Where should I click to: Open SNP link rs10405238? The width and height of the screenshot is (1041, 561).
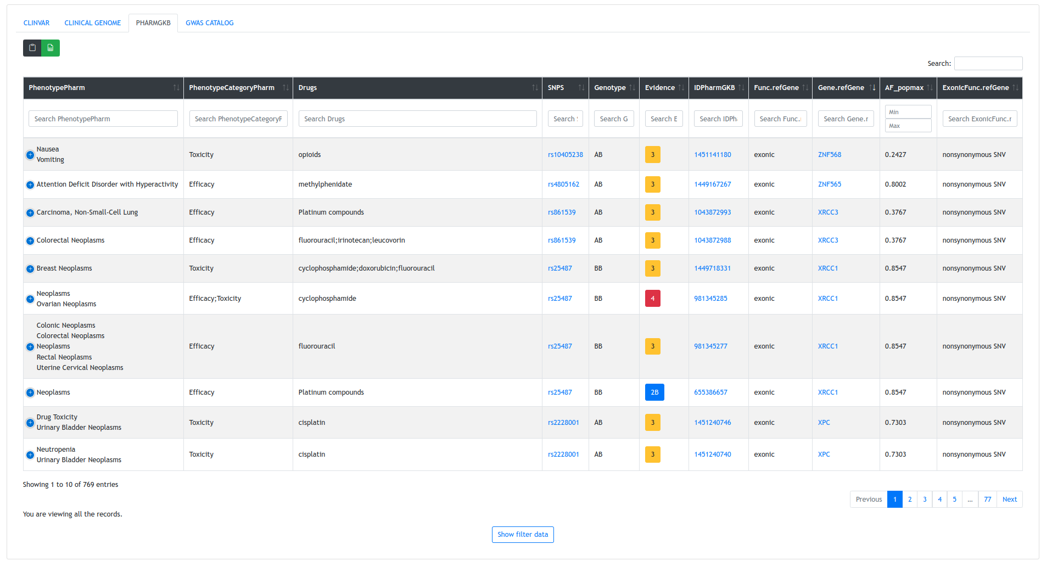565,155
